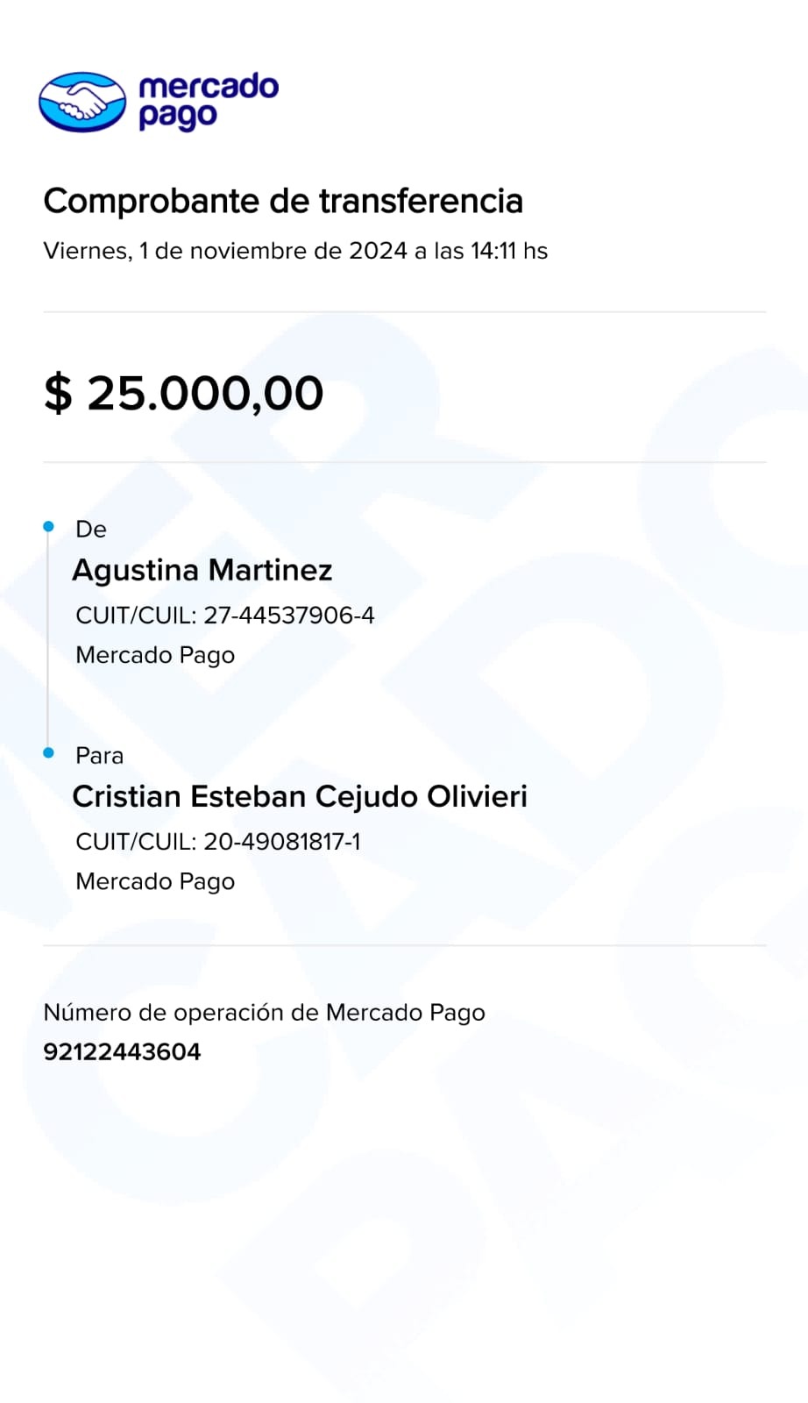Click the Mercado Pago handshake logo
Screen dimensions: 808x1403
82,102
